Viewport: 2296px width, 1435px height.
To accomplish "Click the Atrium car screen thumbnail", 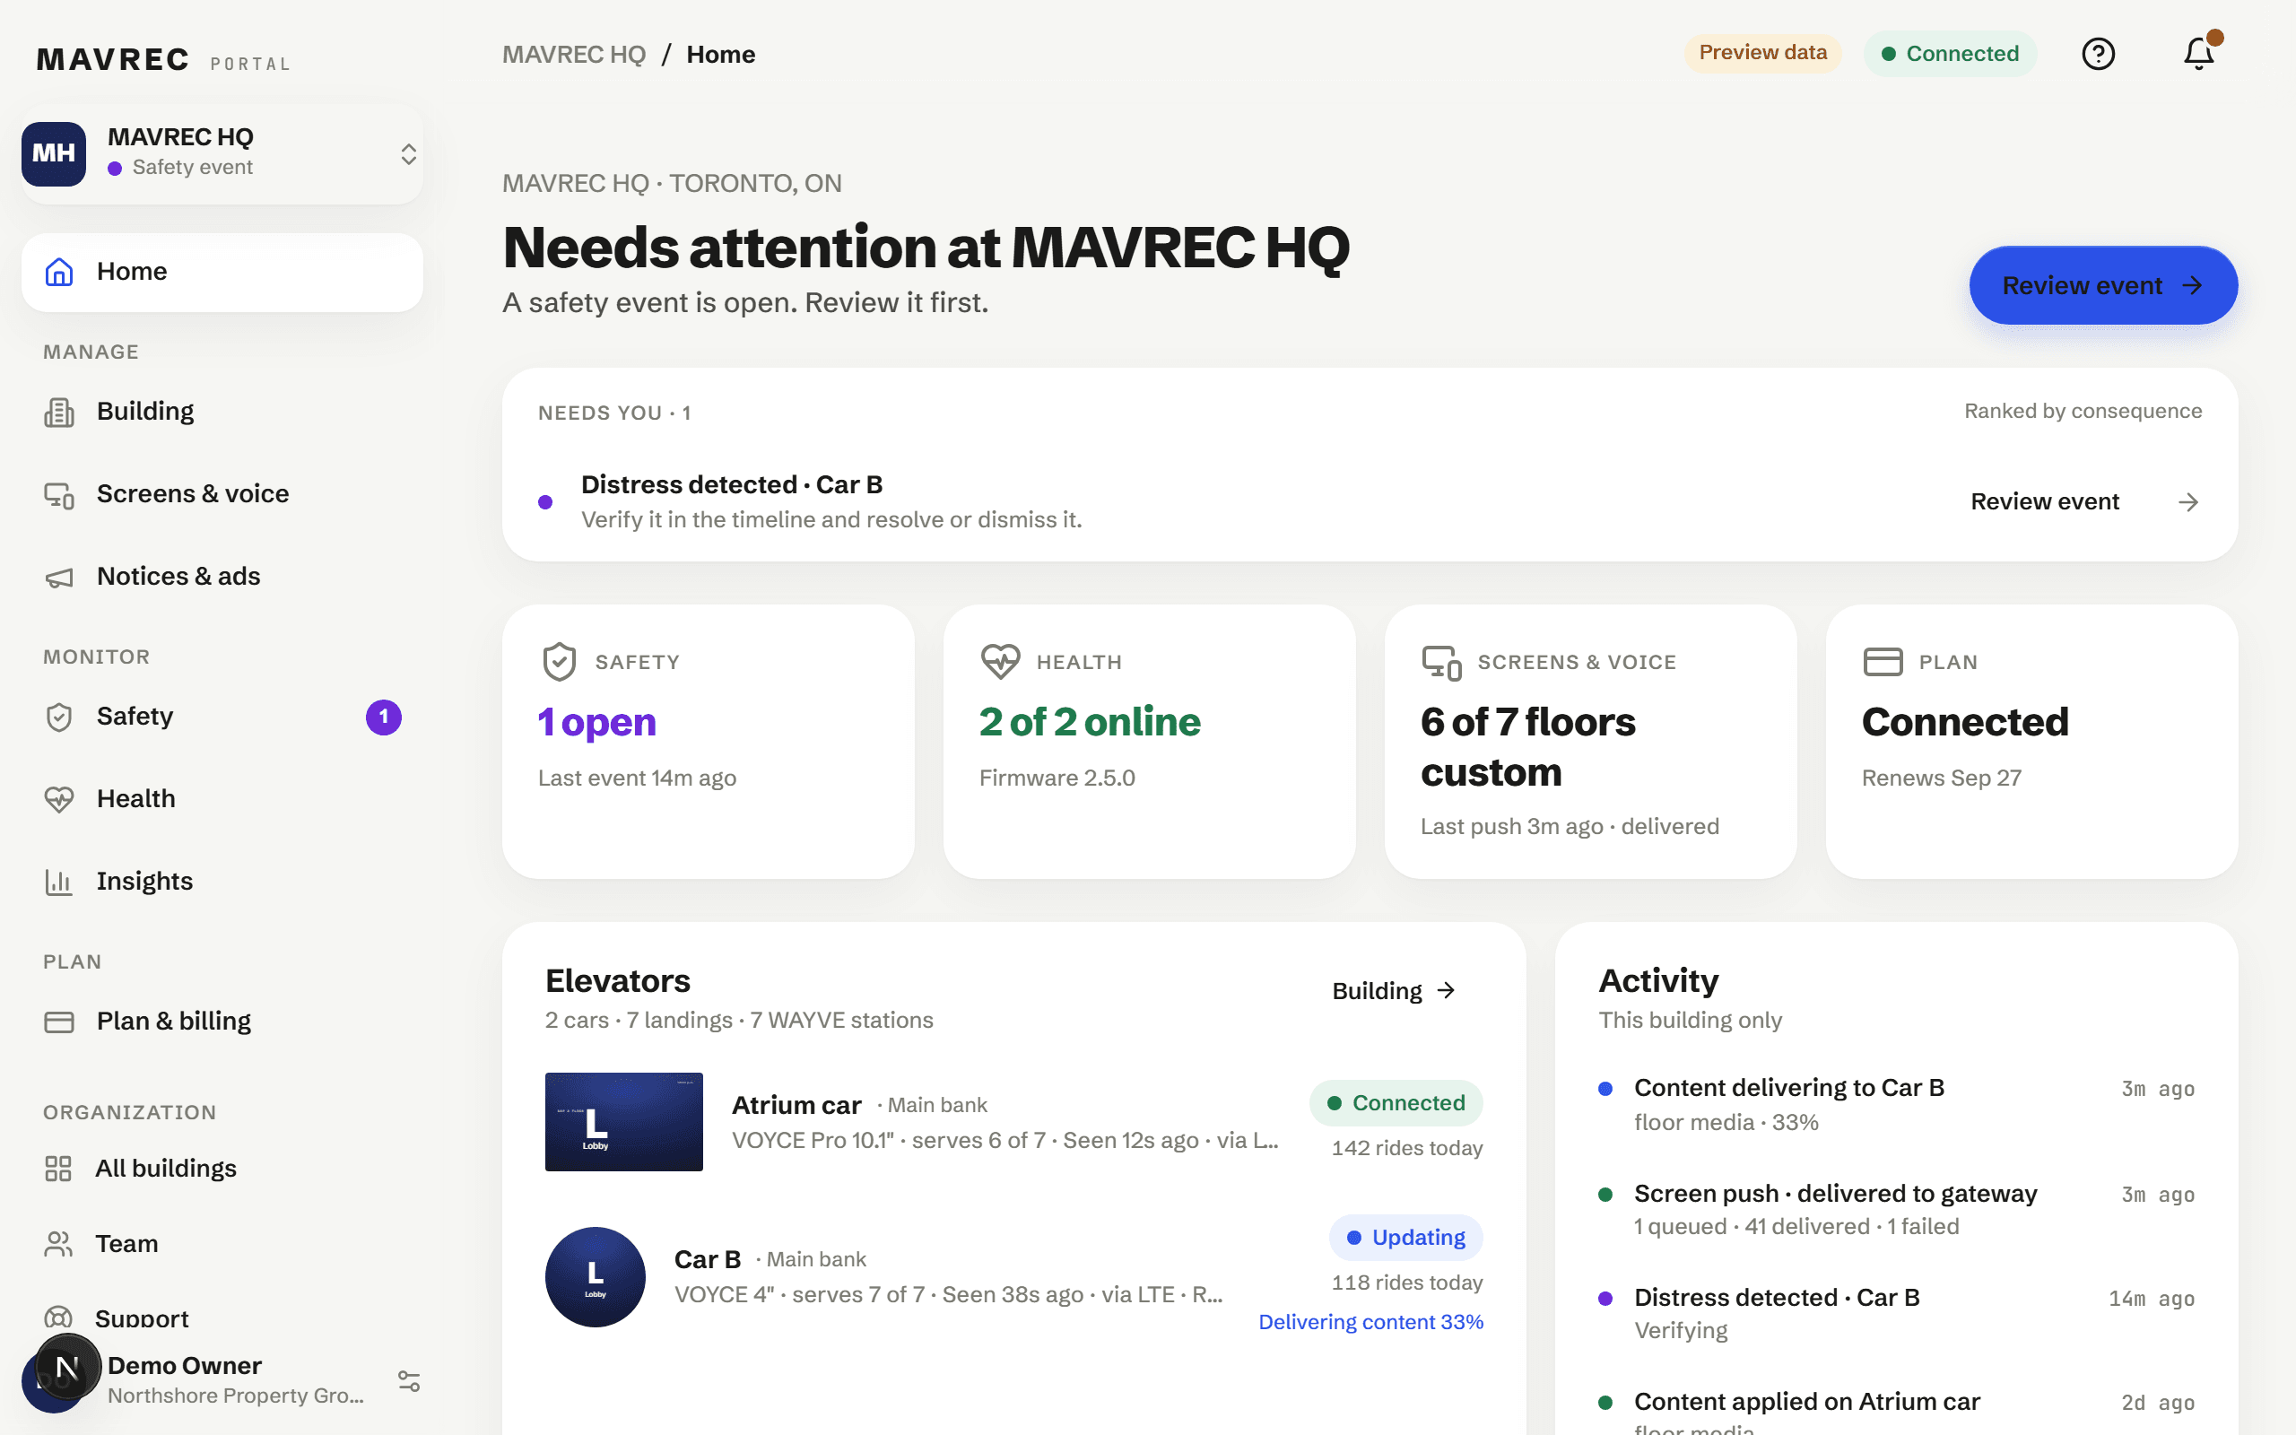I will 623,1122.
